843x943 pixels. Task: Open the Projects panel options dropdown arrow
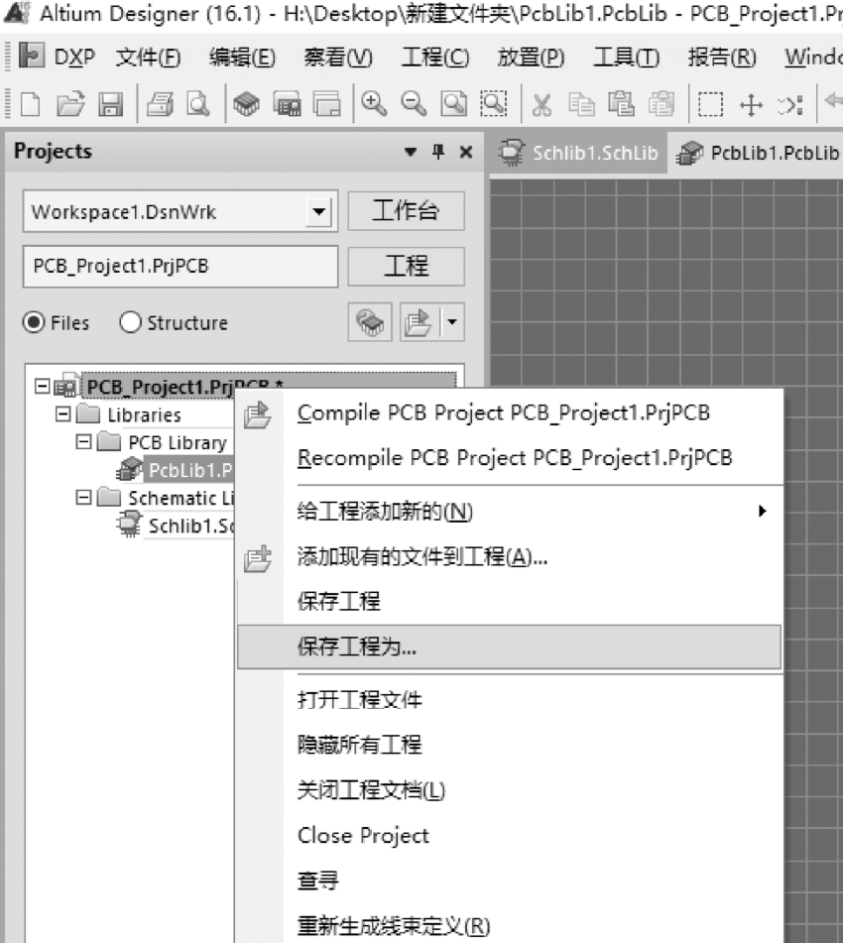click(x=411, y=152)
